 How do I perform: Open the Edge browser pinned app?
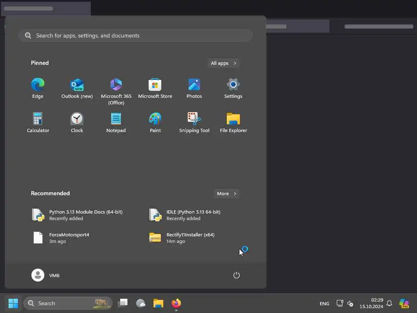pyautogui.click(x=38, y=88)
